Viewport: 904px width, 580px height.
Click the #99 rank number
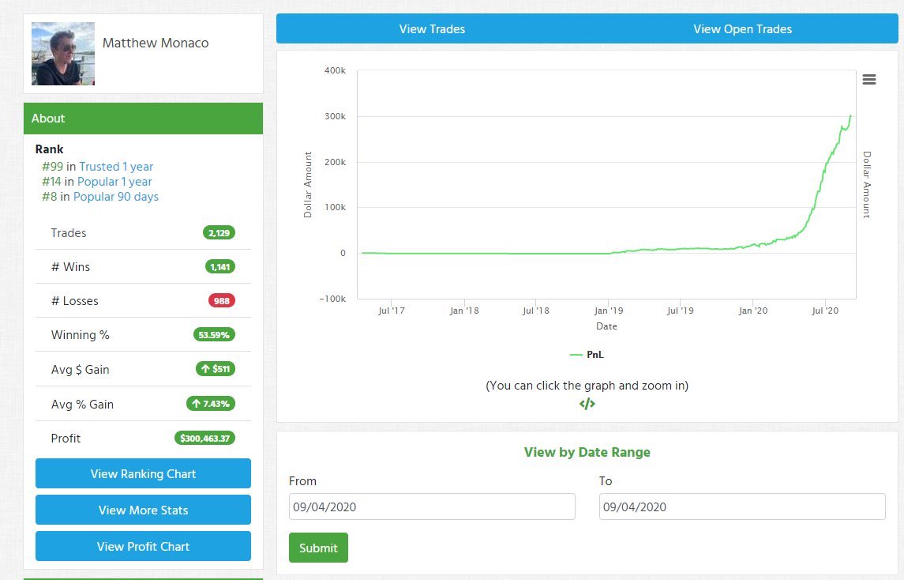coord(52,166)
